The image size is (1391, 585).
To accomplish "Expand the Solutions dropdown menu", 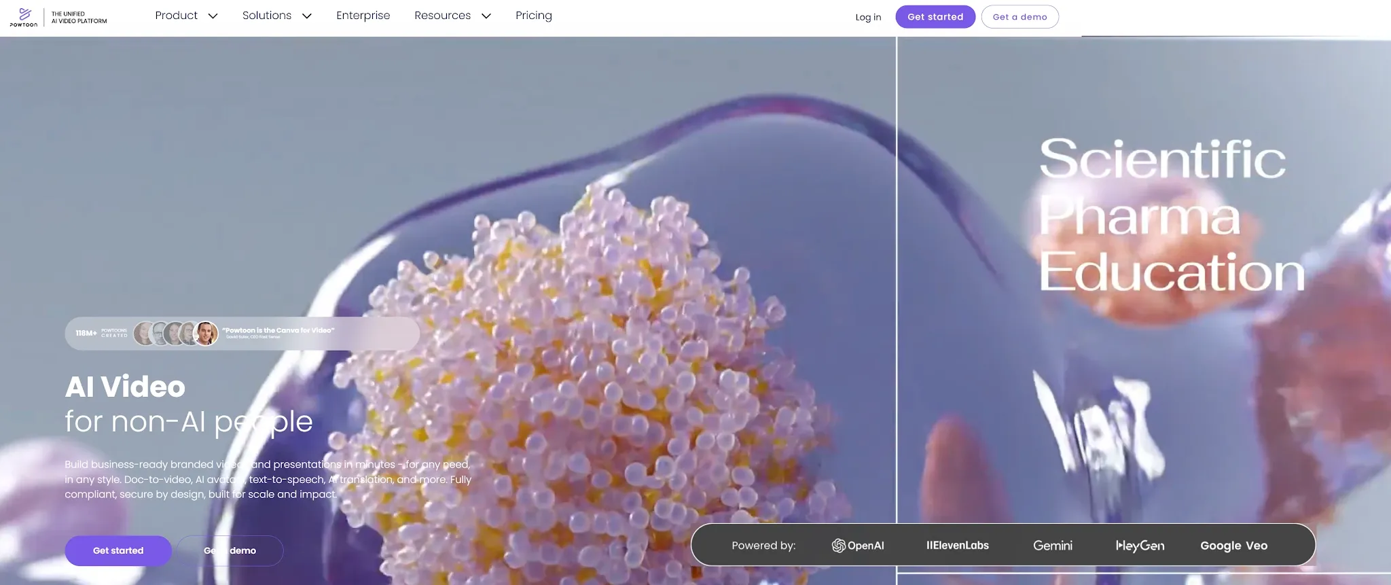I will [277, 16].
